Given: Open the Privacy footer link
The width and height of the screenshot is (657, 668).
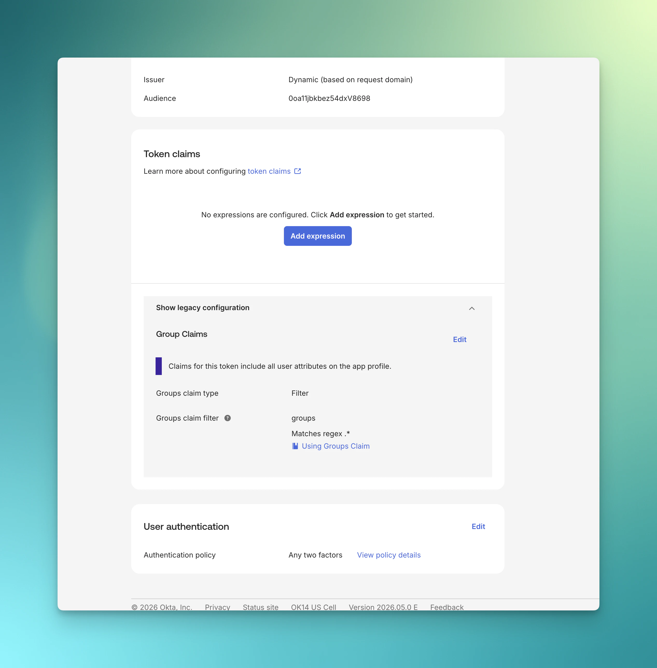Looking at the screenshot, I should pyautogui.click(x=217, y=607).
